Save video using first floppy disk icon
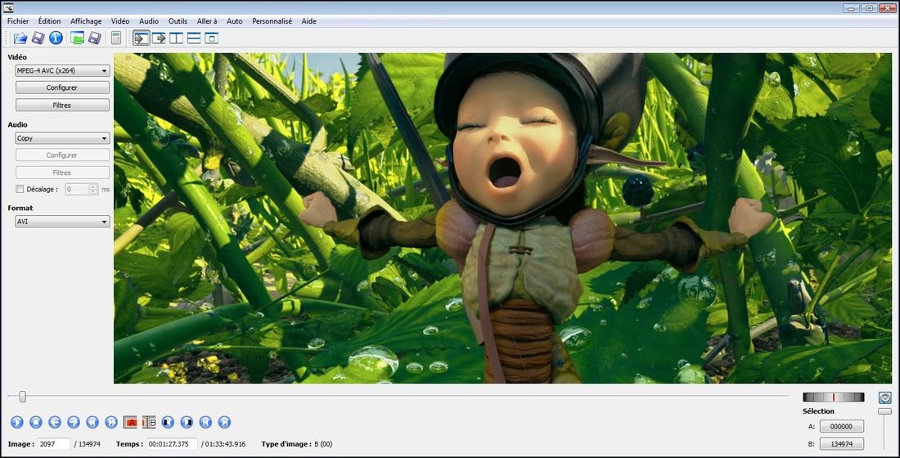This screenshot has width=900, height=458. [x=38, y=38]
